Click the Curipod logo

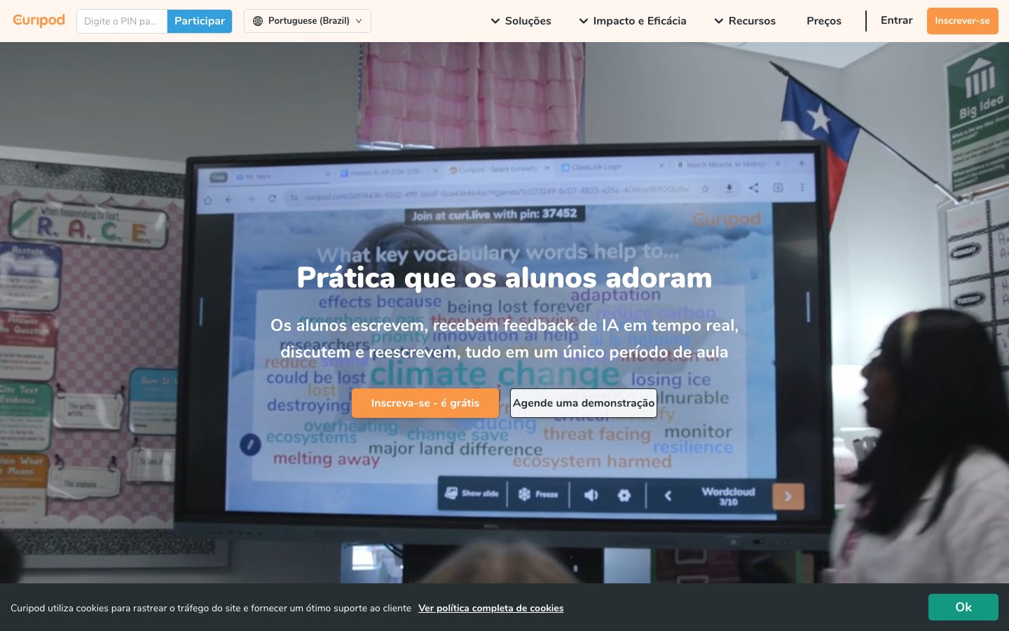point(39,20)
